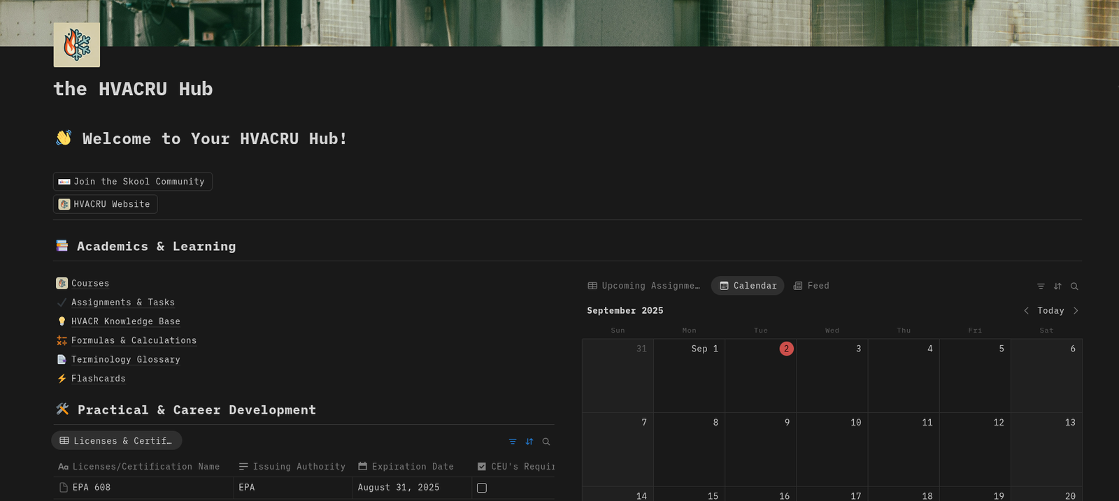Click the calendar search magnifier icon

click(1074, 286)
